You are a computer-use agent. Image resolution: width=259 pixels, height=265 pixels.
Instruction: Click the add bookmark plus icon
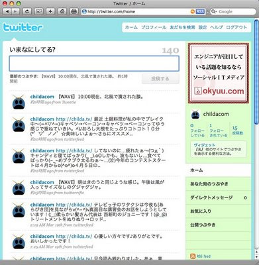[50, 11]
